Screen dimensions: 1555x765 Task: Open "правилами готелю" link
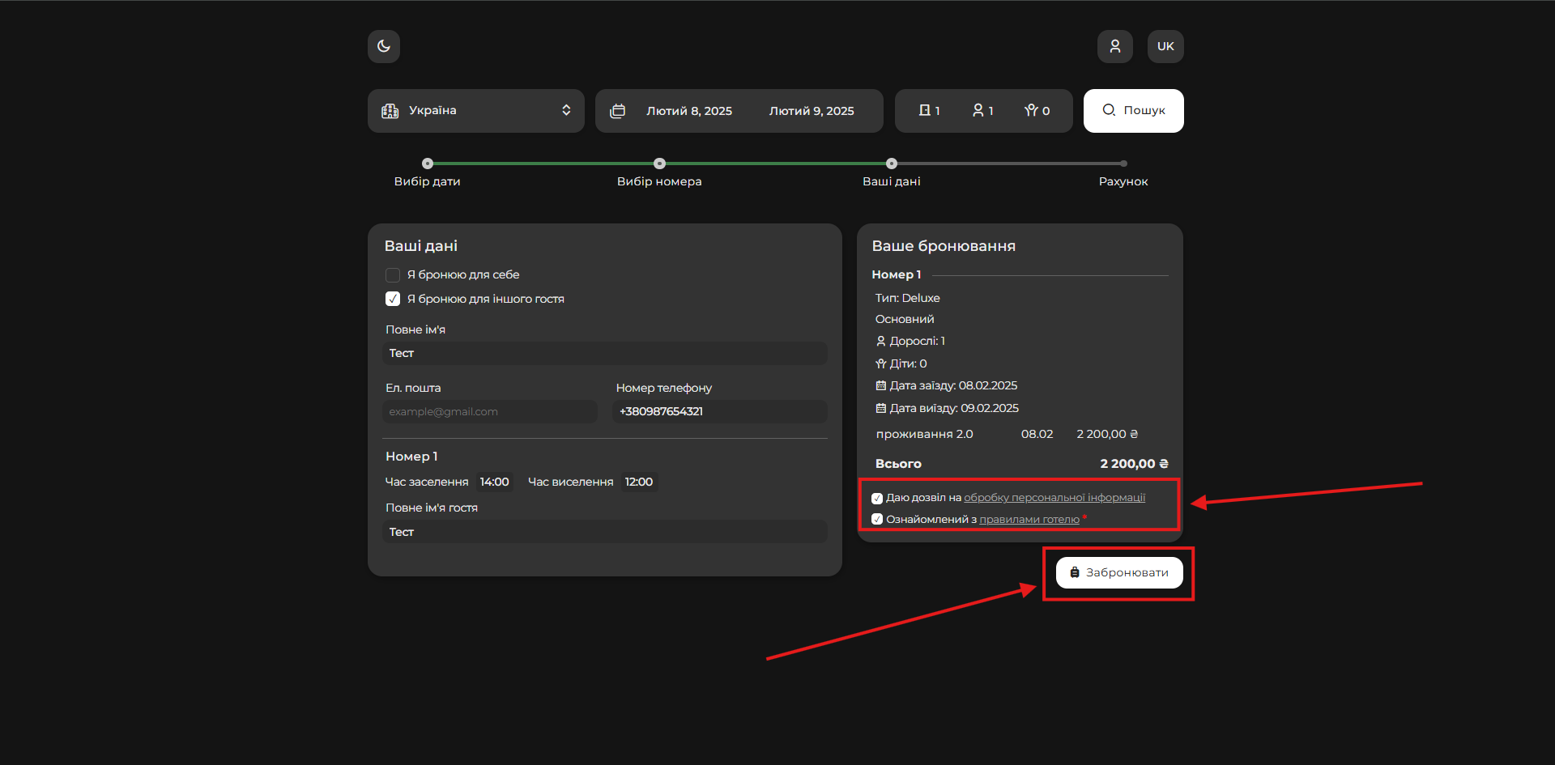tap(1029, 520)
